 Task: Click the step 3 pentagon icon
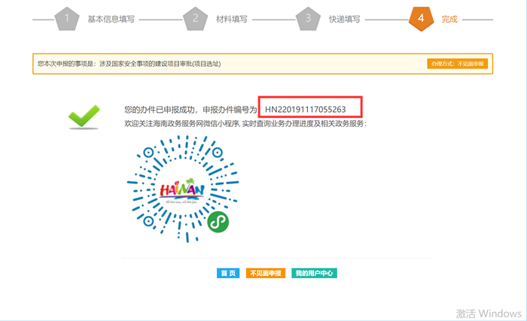(x=308, y=19)
